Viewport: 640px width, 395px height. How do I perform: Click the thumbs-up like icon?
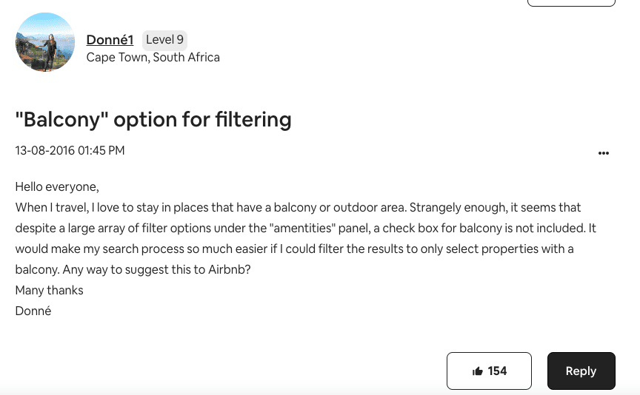coord(478,371)
